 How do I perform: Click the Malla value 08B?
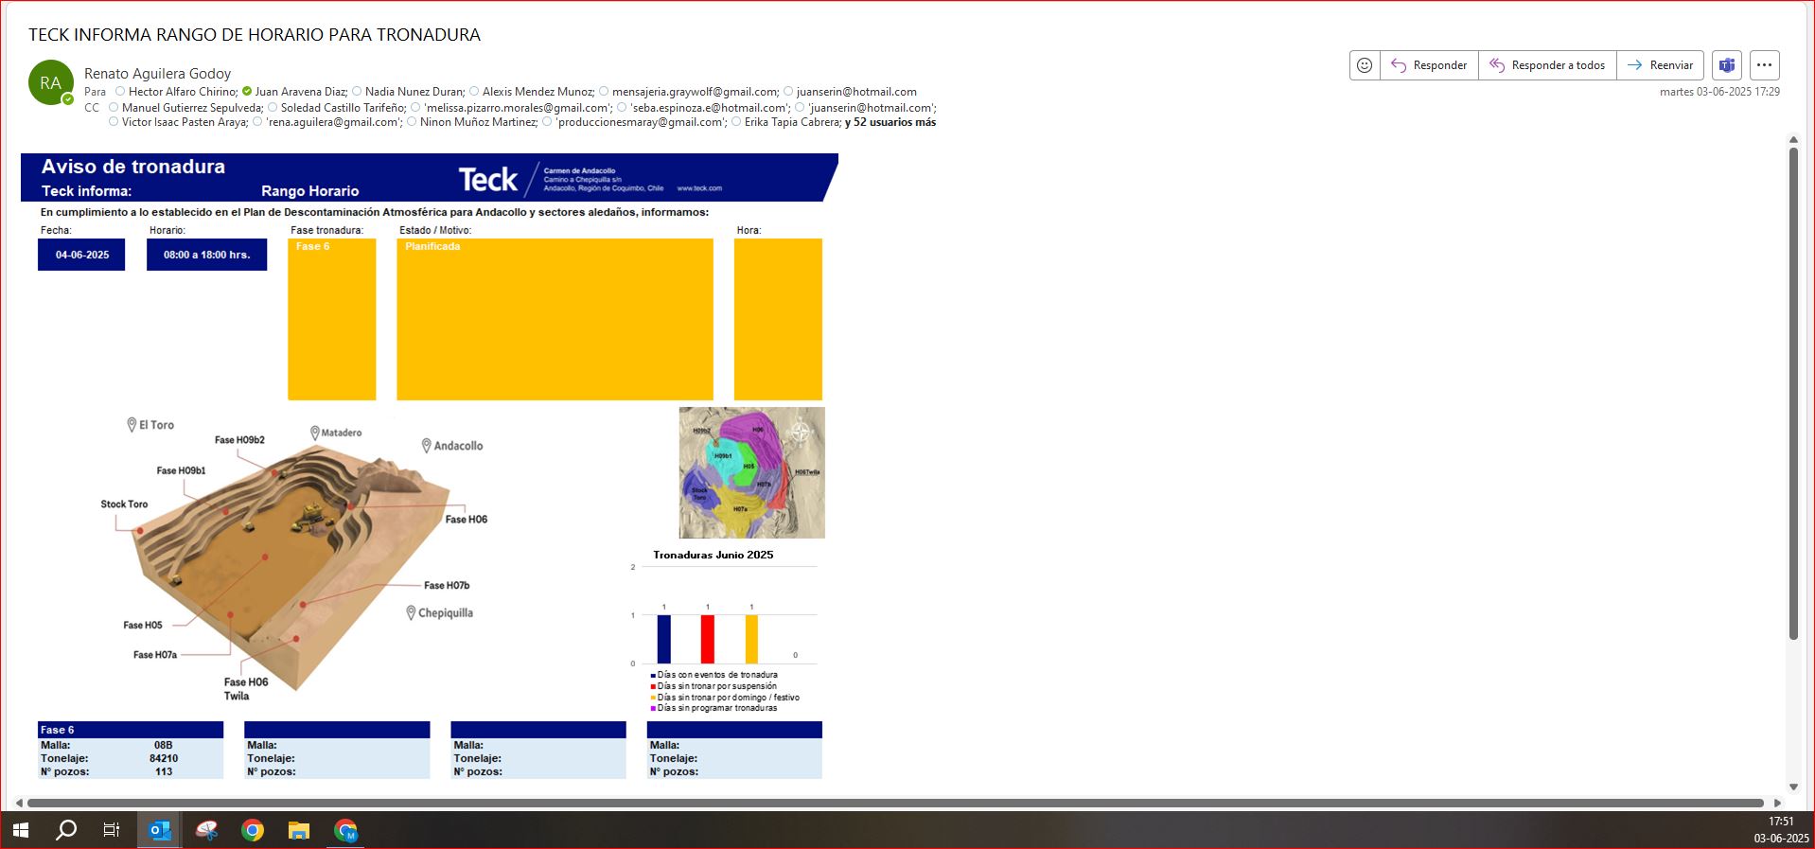(164, 745)
